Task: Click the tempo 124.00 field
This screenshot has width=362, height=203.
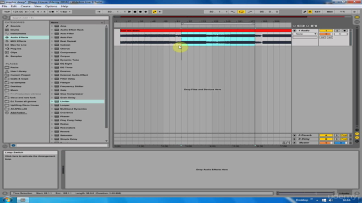Action: (x=18, y=12)
